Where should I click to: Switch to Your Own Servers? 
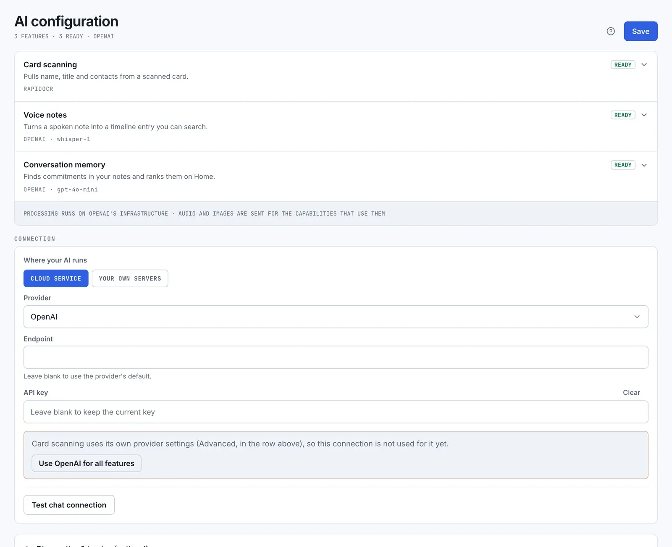point(130,278)
